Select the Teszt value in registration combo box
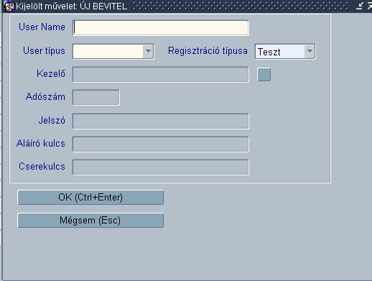The width and height of the screenshot is (372, 281). point(280,52)
